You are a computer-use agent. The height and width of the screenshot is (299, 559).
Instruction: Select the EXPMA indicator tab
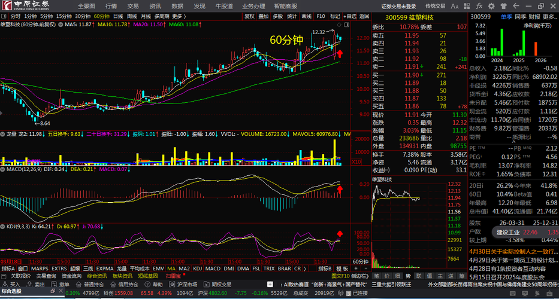tap(105, 269)
